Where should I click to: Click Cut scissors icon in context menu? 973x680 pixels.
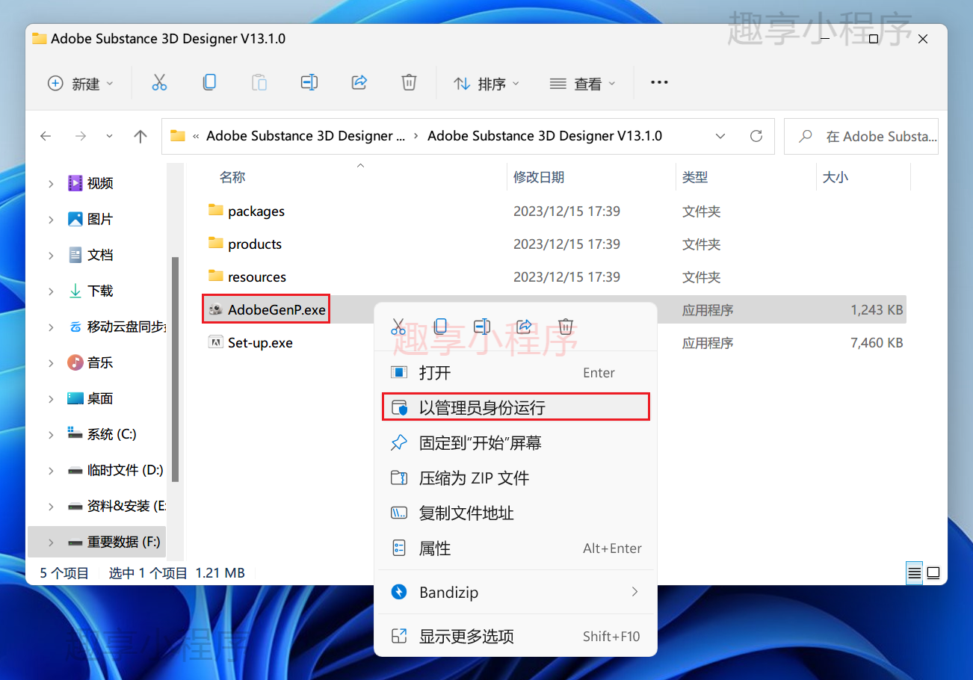point(398,327)
